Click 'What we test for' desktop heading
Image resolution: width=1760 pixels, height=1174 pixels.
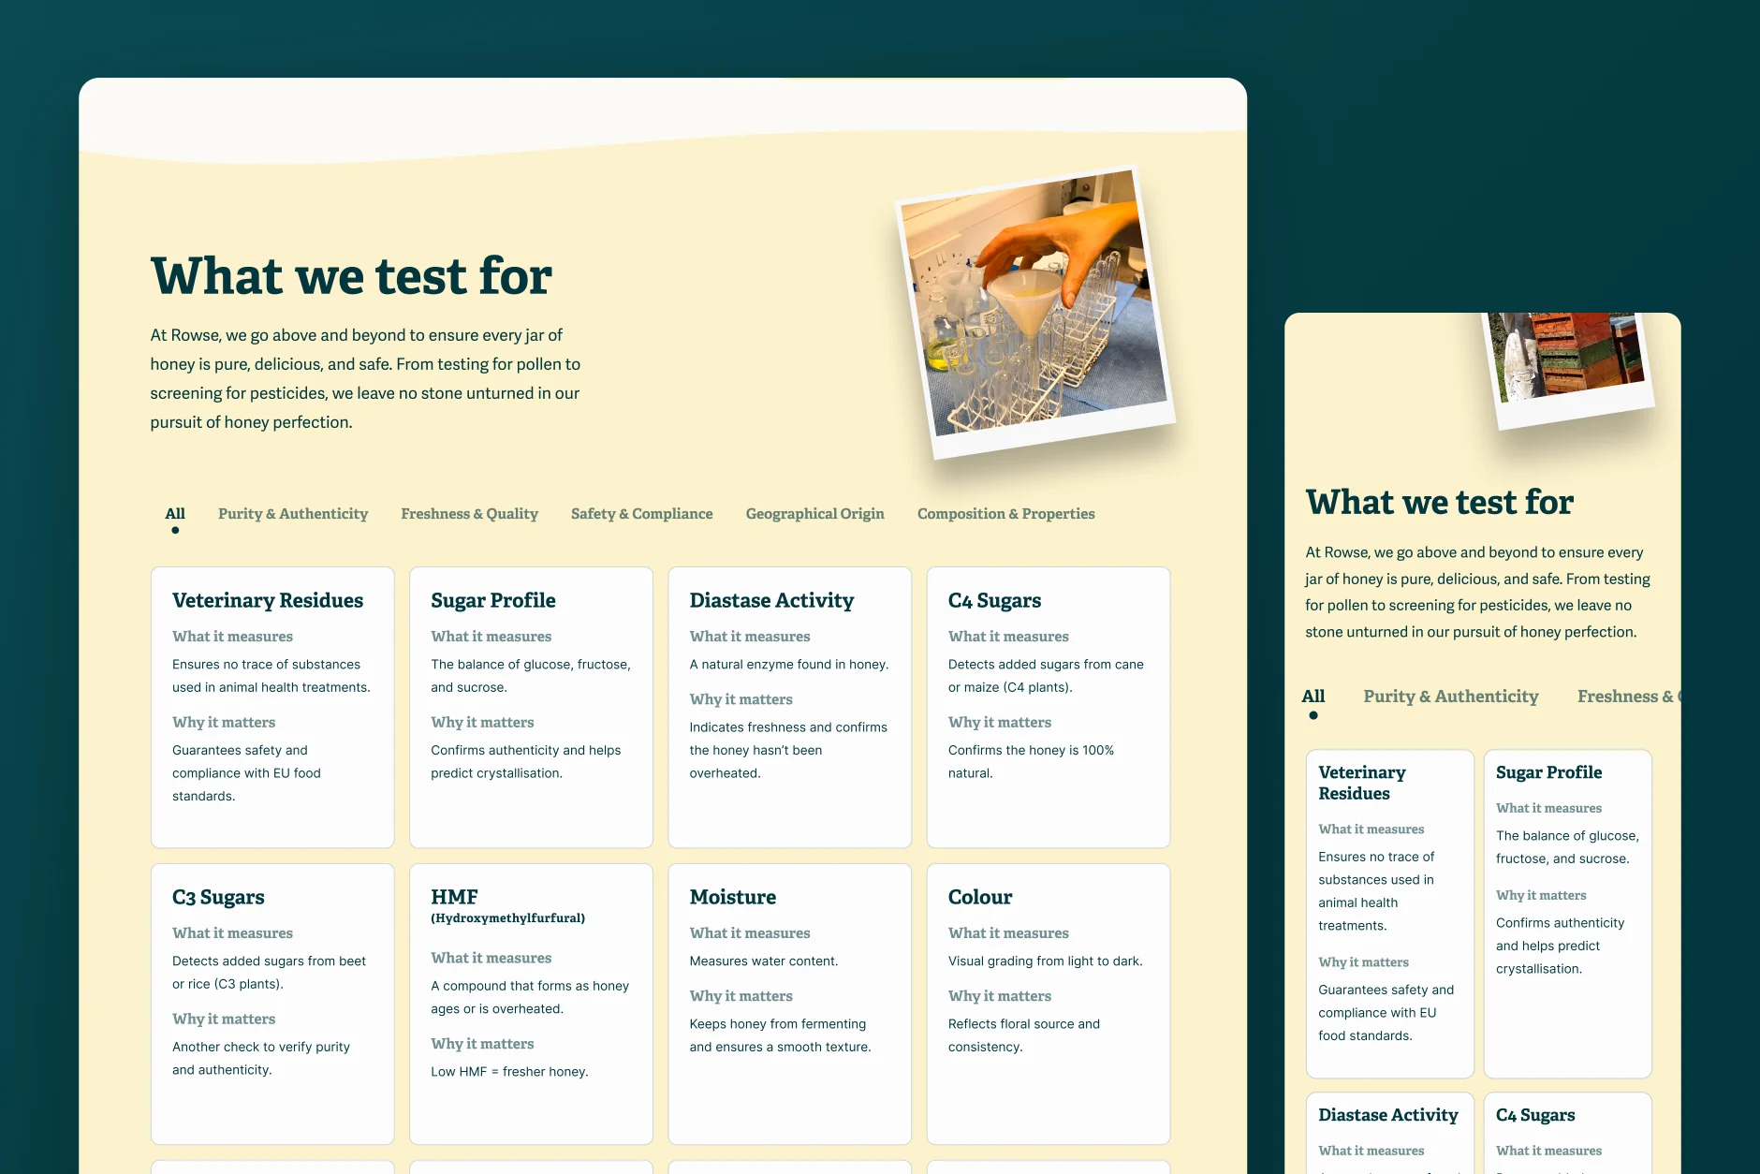click(351, 276)
